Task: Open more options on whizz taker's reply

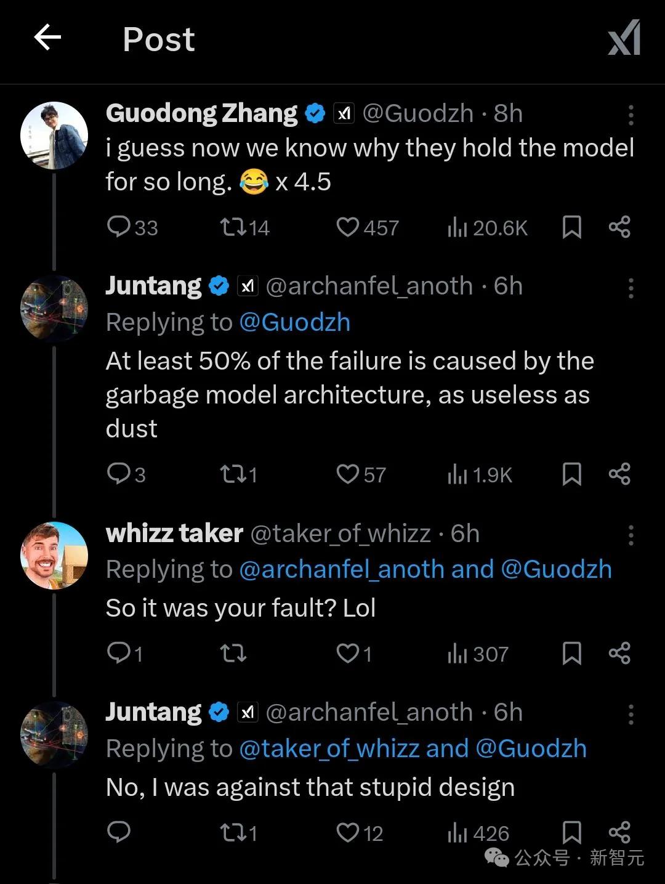Action: click(x=631, y=535)
